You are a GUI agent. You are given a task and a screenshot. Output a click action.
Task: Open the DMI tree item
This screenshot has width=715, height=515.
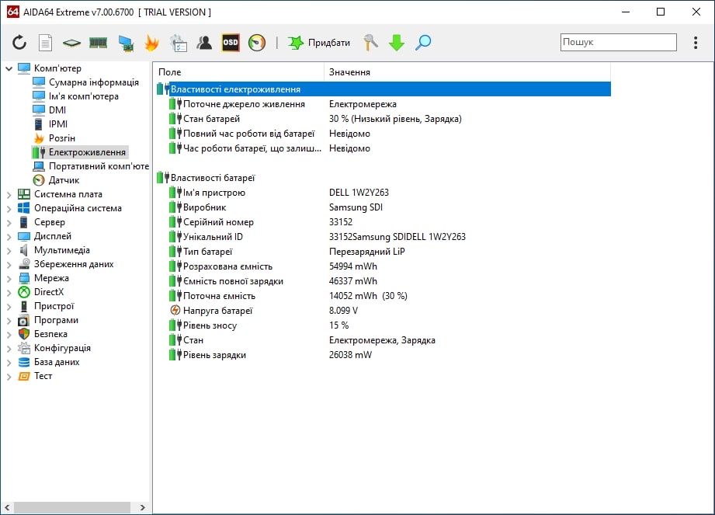57,110
